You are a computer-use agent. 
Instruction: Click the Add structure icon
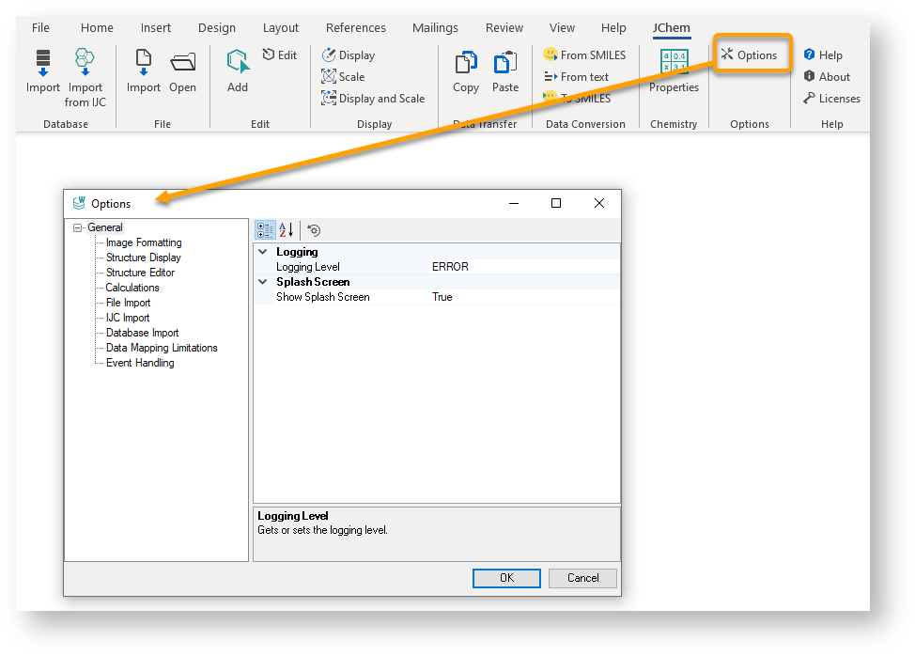point(238,64)
